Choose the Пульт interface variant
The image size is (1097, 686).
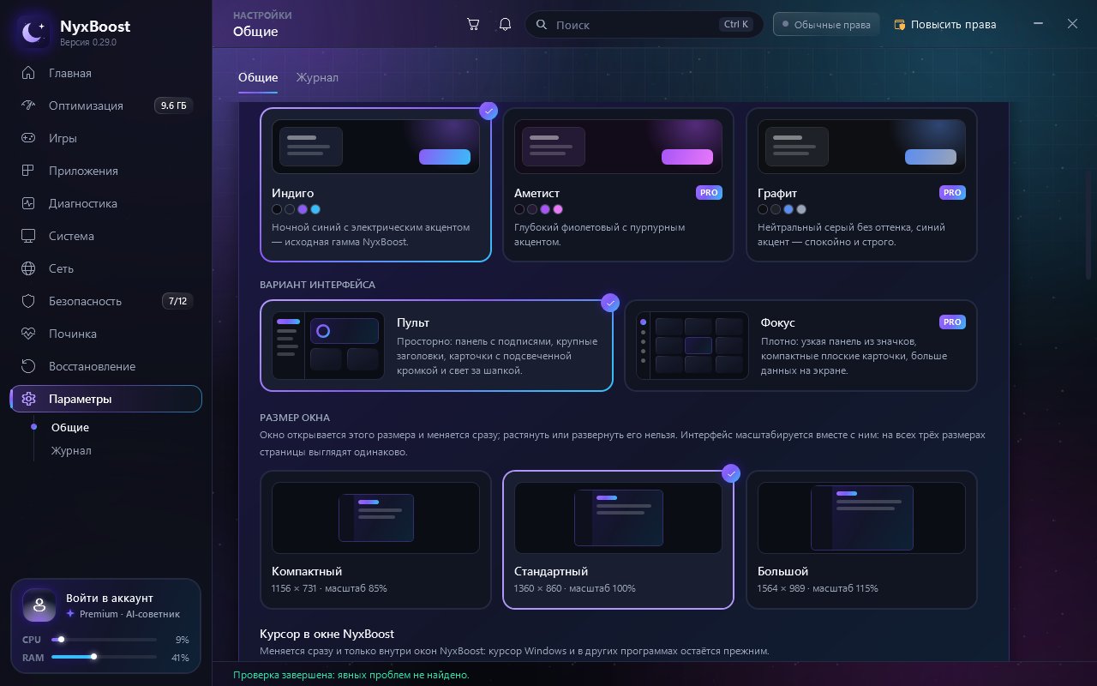(436, 345)
